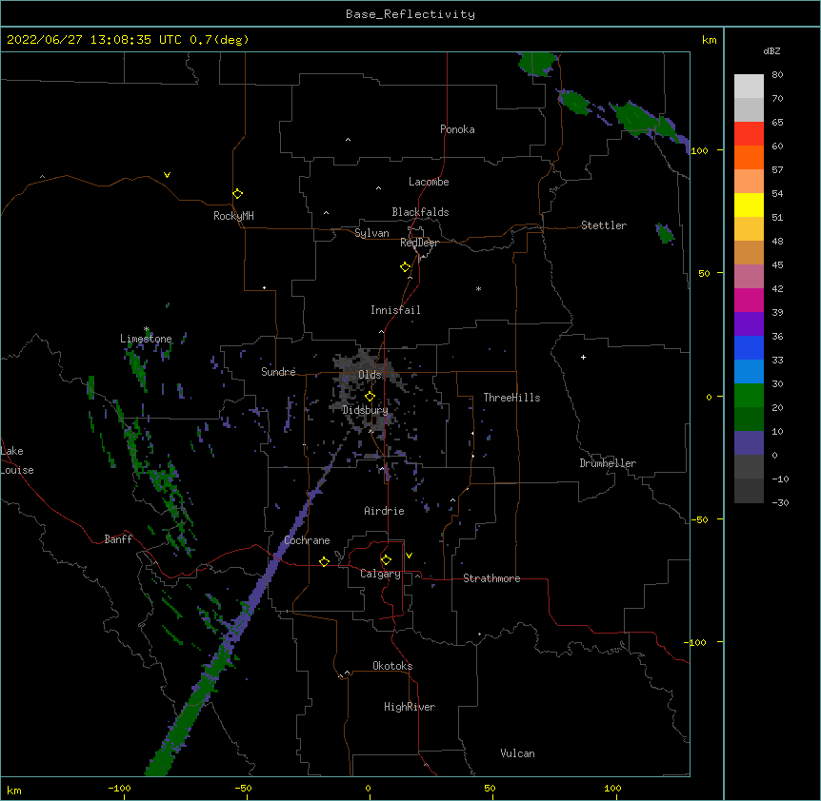Click the Sundre label
821x801 pixels.
click(278, 372)
